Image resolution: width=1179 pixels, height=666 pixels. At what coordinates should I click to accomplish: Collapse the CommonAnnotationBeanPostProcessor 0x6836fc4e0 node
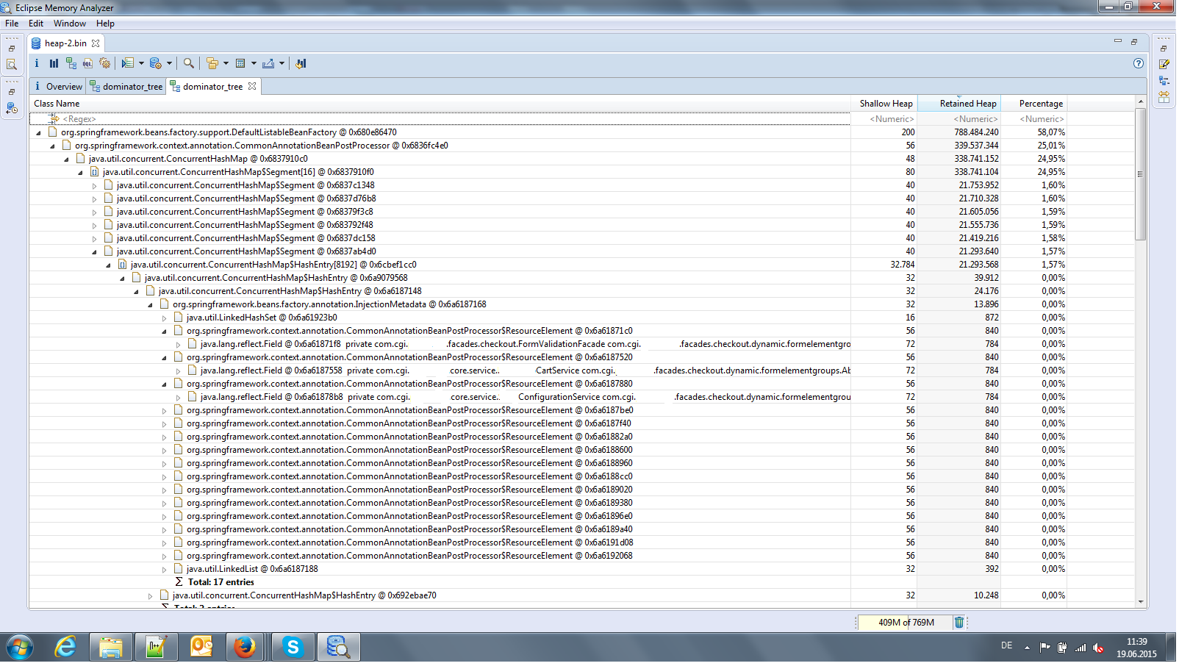point(53,146)
